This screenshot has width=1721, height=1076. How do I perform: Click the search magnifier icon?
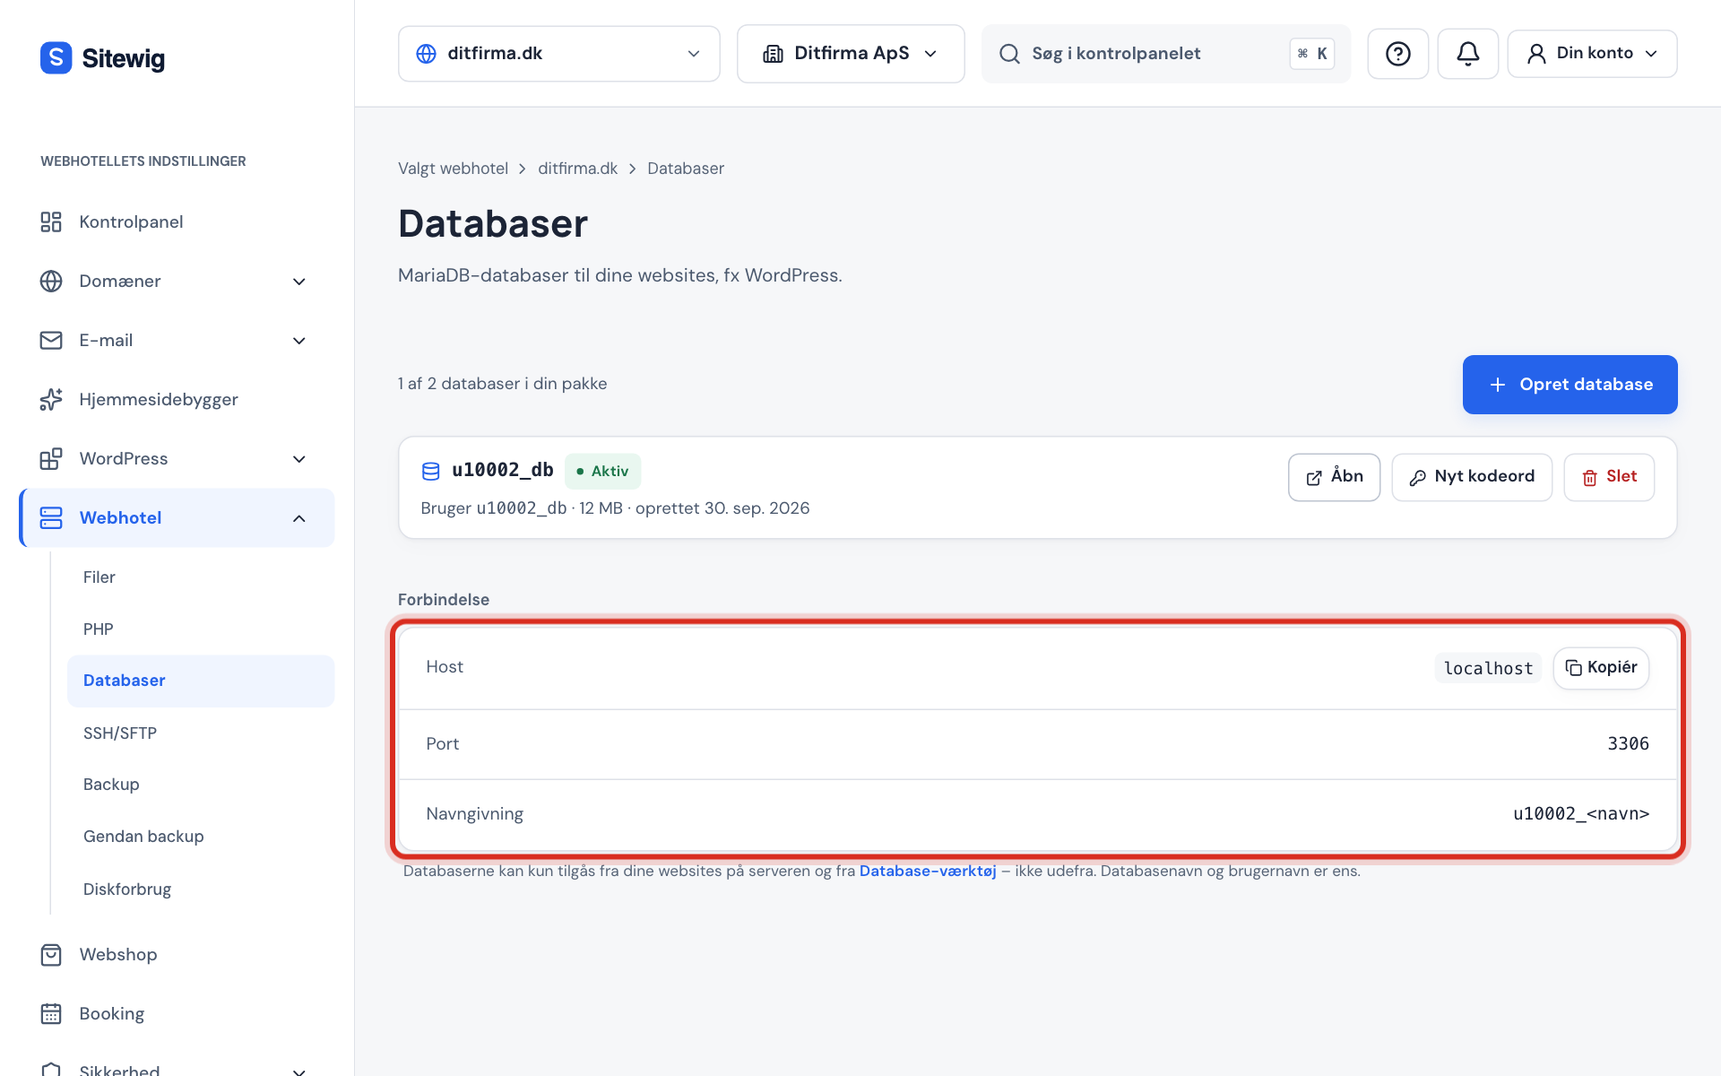click(1009, 54)
